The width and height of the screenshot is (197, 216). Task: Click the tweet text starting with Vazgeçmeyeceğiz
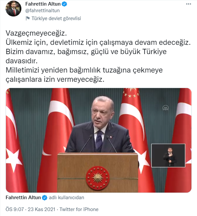(36, 33)
